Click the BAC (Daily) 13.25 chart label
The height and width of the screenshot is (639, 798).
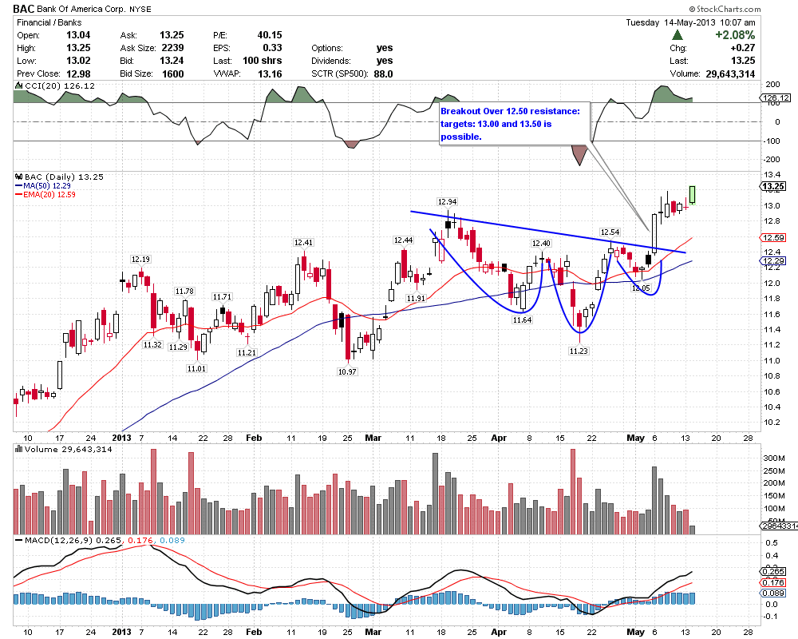tap(64, 177)
